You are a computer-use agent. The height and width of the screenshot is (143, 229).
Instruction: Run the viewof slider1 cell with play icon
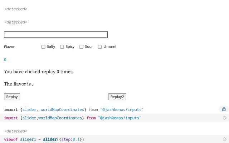click(x=225, y=139)
